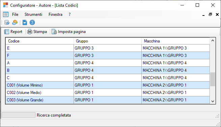Viewport: 221px width, 127px height.
Task: Click the Imposta pagina page setup icon
Action: pos(54,32)
